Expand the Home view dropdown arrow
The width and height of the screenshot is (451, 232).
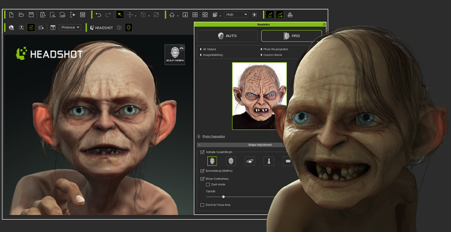178,16
